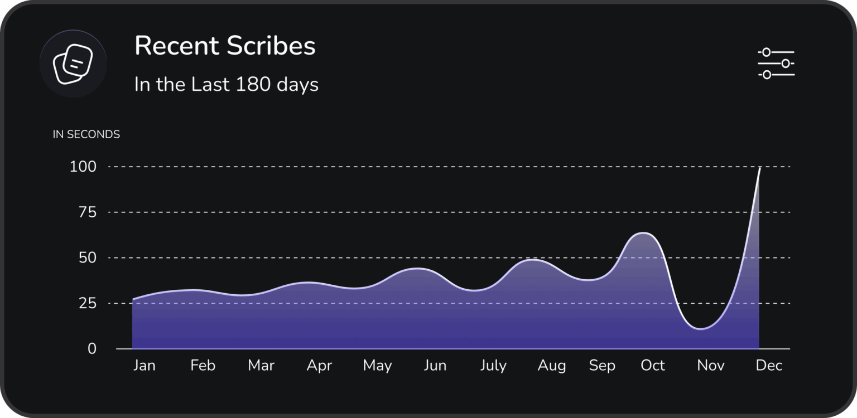Viewport: 857px width, 418px height.
Task: Select the May month label
Action: (377, 366)
